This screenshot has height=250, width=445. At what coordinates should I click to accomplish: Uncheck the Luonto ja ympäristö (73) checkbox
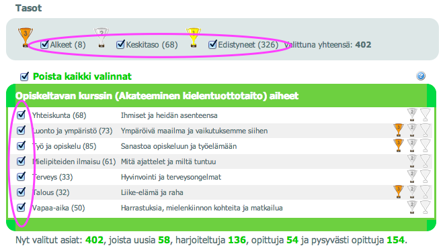pyautogui.click(x=21, y=130)
